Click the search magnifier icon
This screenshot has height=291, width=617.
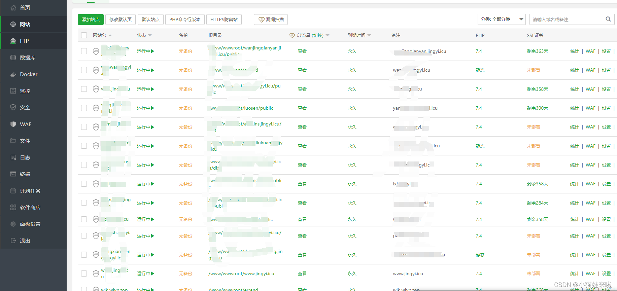608,19
